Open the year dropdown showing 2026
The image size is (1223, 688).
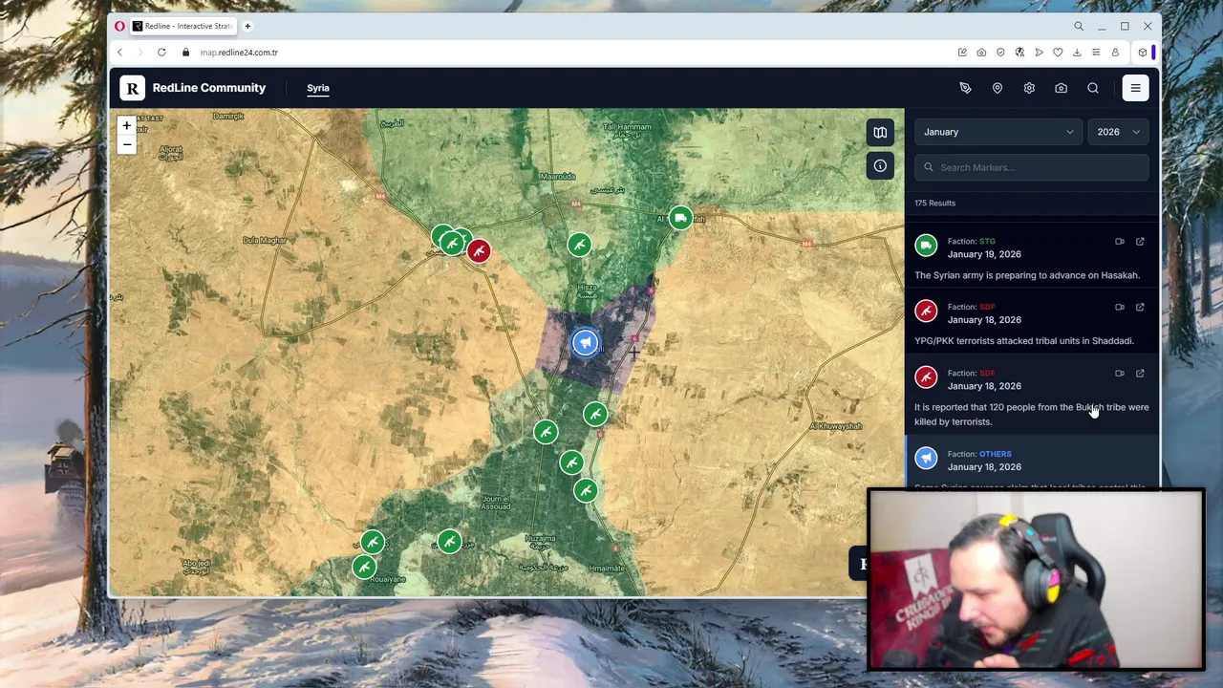coord(1118,132)
